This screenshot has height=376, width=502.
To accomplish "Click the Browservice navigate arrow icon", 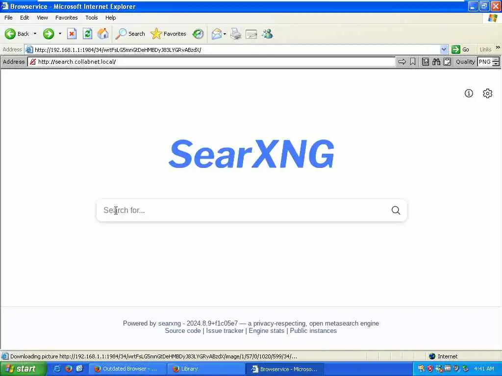I will tap(402, 62).
